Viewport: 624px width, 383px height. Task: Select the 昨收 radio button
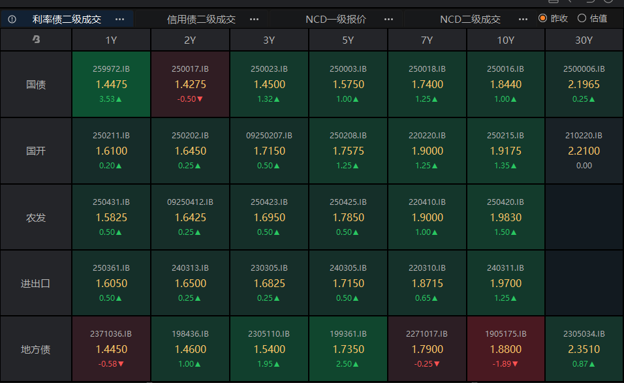click(542, 18)
